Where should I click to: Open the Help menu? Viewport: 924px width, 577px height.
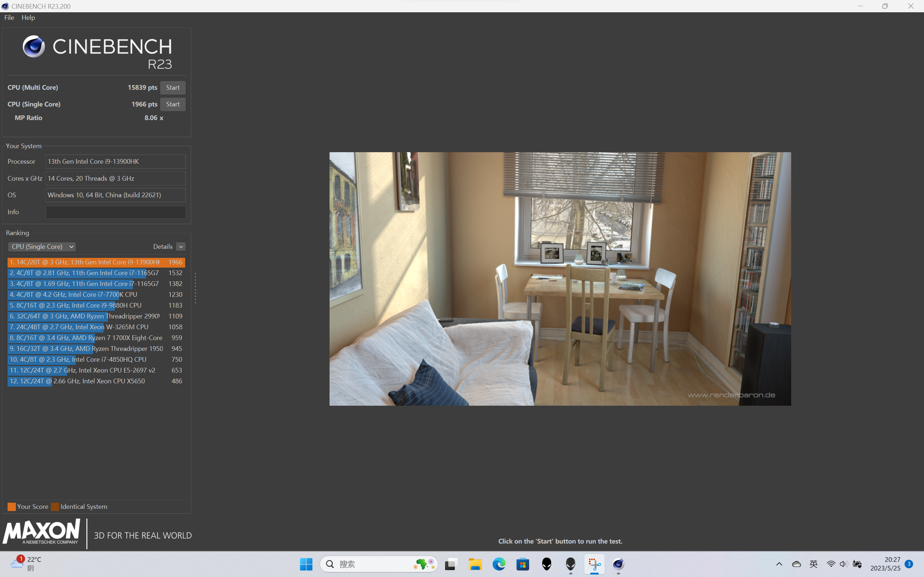point(28,17)
